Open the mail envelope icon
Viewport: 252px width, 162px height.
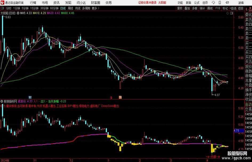[x=227, y=3]
